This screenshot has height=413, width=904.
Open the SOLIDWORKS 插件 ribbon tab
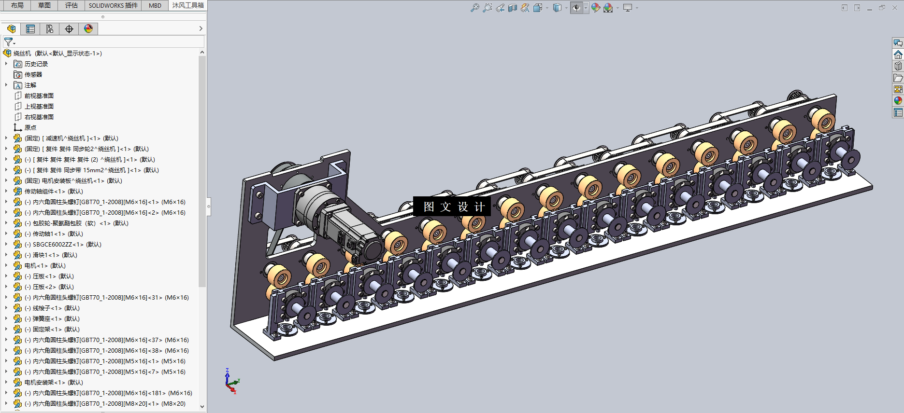tap(113, 5)
